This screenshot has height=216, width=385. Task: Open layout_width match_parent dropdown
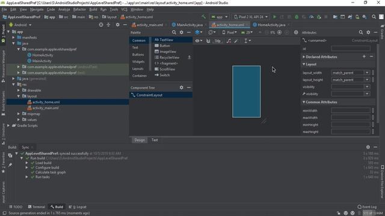pos(367,73)
